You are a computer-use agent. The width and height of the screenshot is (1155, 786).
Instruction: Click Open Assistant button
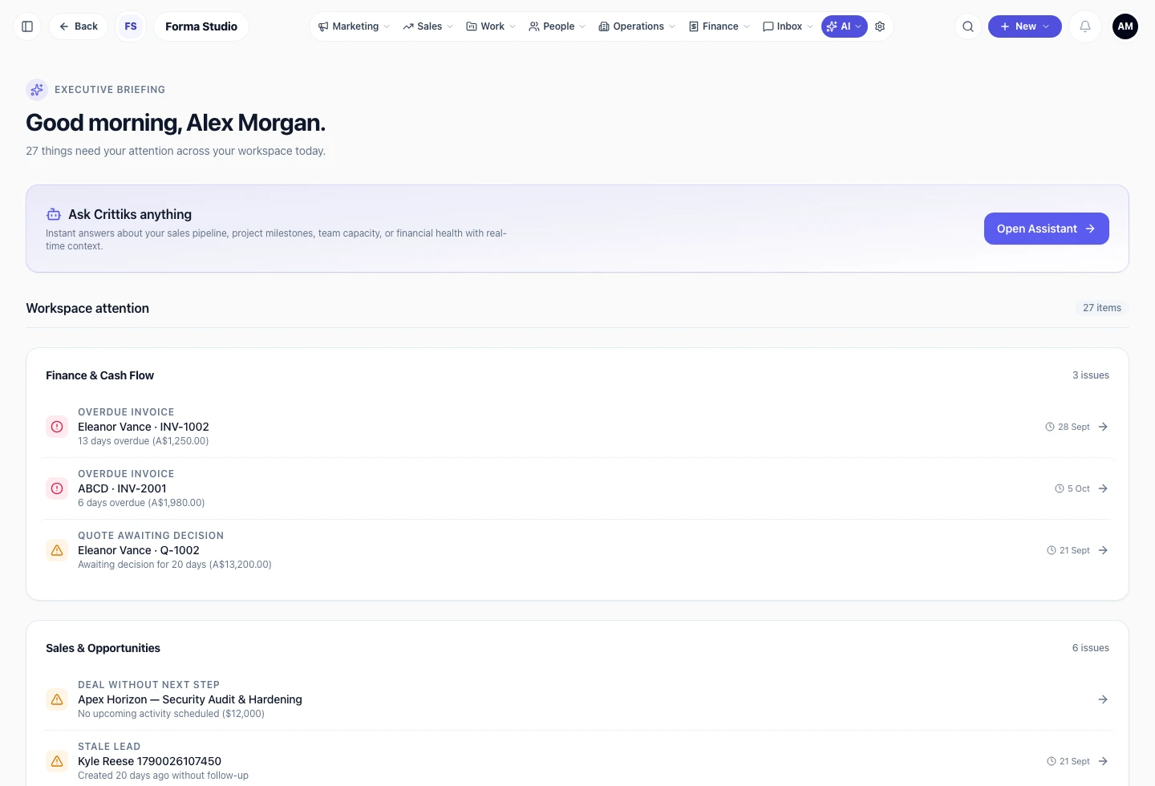point(1046,229)
